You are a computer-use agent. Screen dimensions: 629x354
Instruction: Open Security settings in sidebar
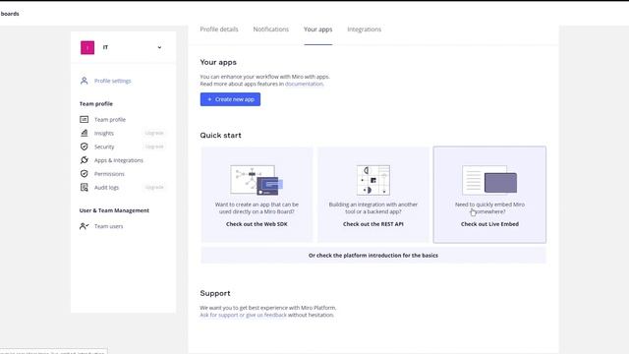click(x=104, y=147)
